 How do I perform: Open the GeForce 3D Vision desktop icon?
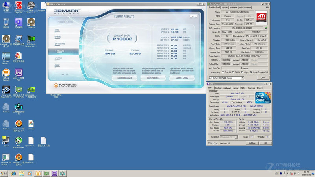6,159
